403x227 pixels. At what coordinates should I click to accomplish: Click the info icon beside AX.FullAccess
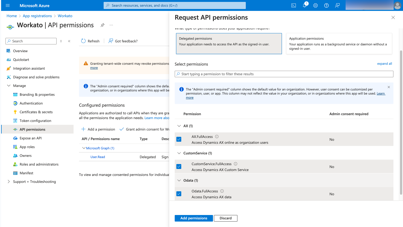(217, 137)
